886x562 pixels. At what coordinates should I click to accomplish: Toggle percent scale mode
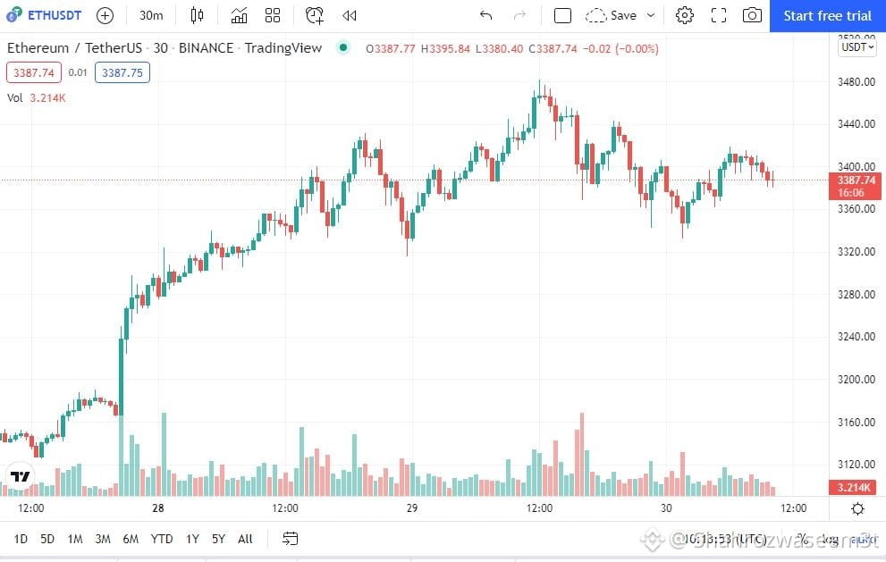[x=802, y=539]
